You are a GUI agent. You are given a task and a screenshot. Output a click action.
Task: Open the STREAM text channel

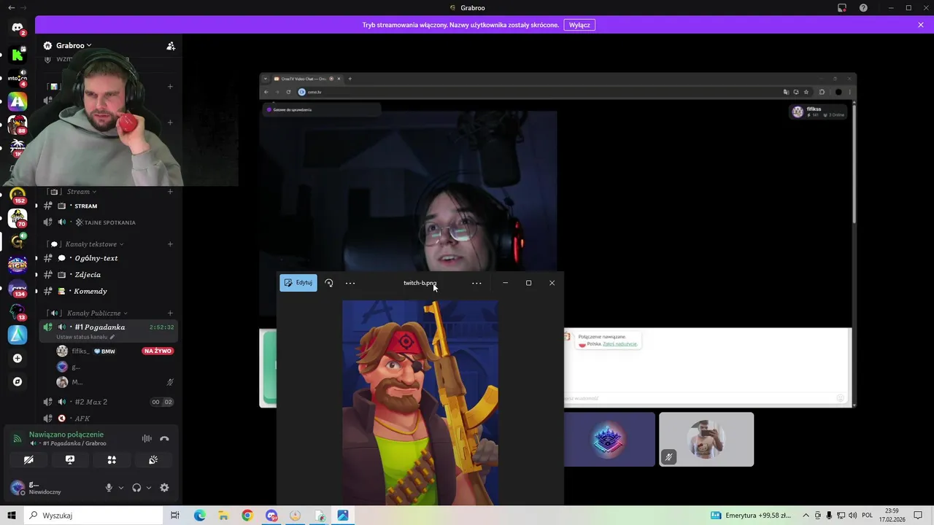(x=109, y=206)
